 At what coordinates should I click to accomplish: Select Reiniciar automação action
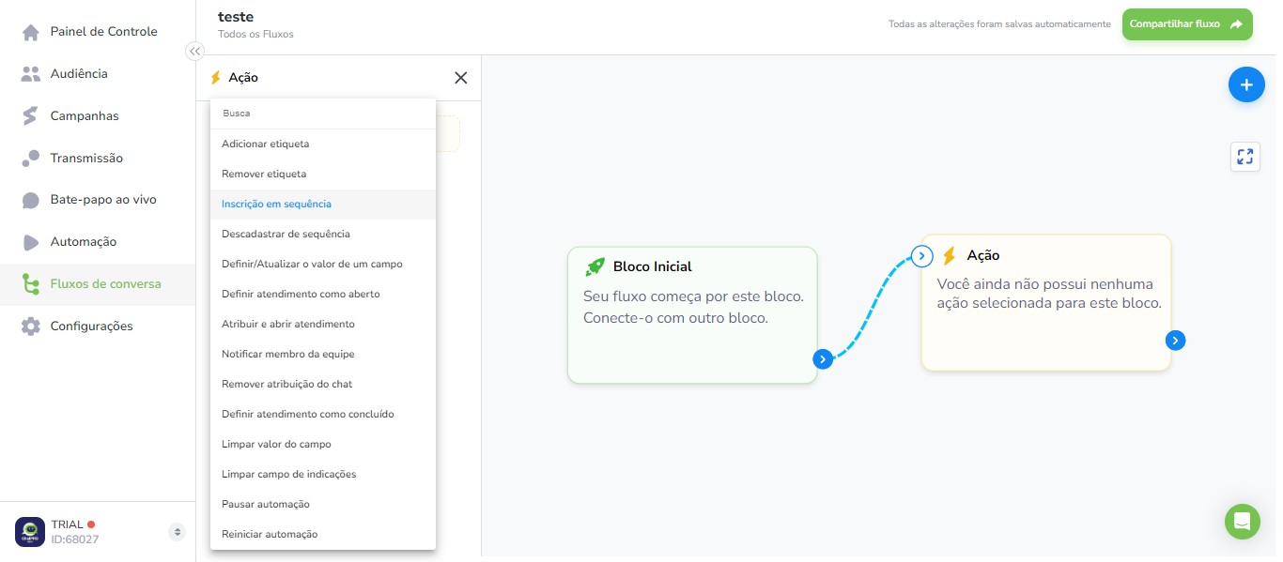tap(323, 535)
